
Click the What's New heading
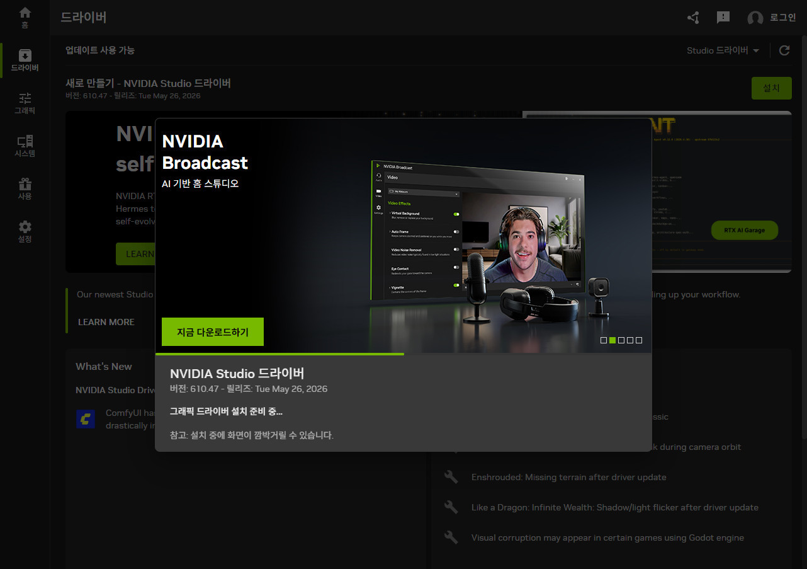tap(104, 367)
